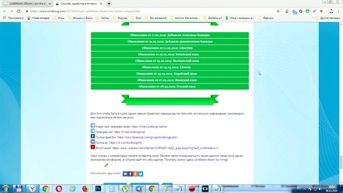Open the 'Фавикон' bookmarks folder
This screenshot has height=193, width=343.
[266, 18]
